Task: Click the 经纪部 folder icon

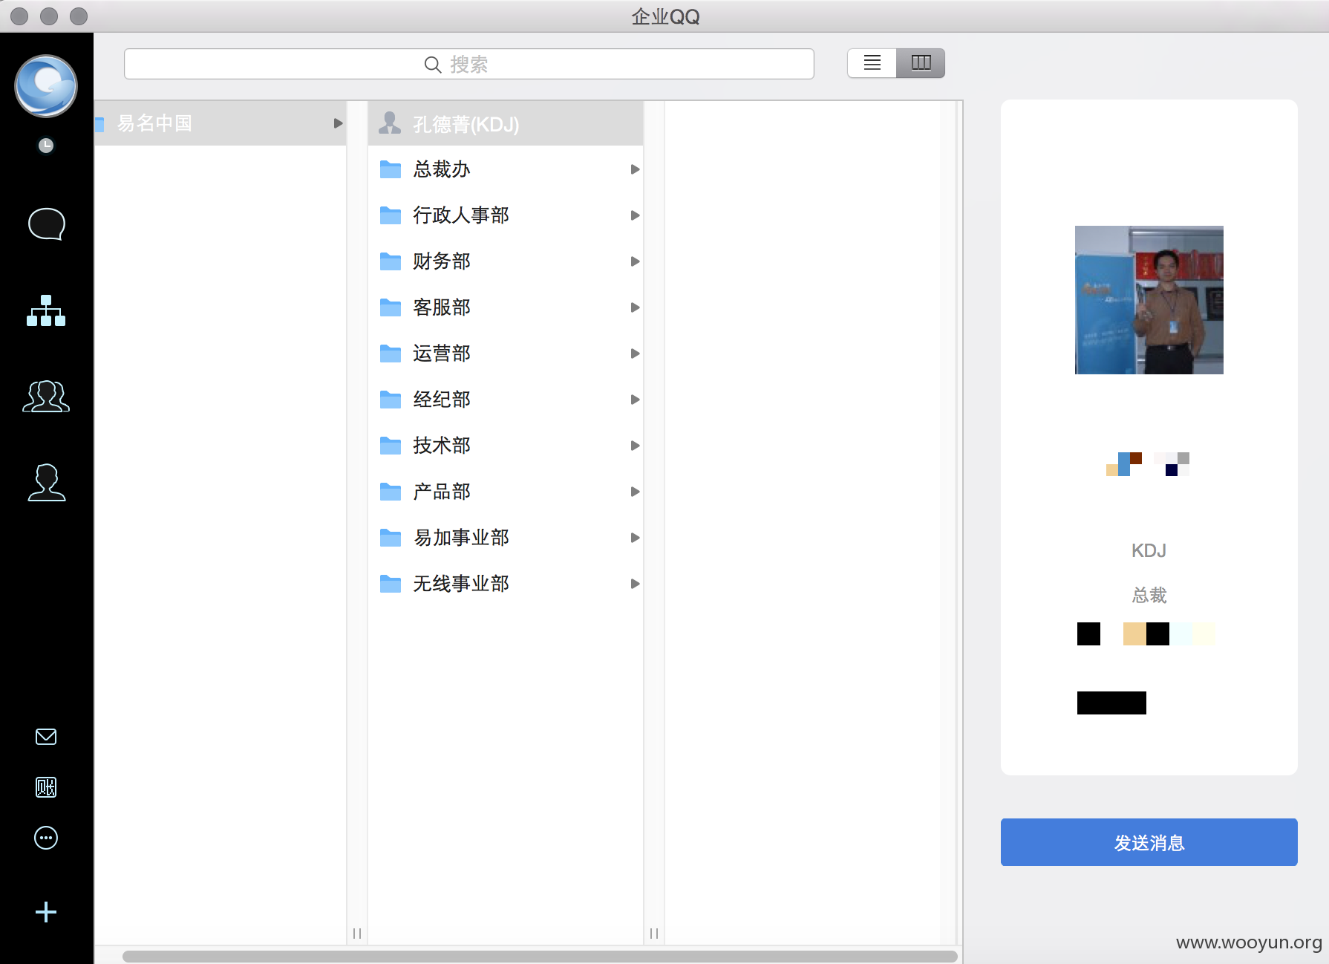Action: coord(391,400)
